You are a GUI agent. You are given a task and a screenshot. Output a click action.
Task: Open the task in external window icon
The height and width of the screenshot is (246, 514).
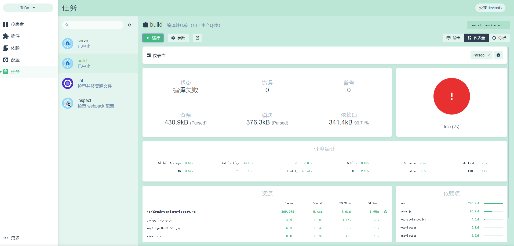[x=197, y=38]
